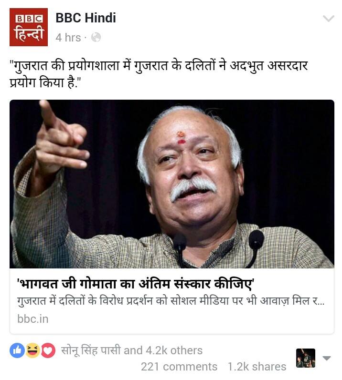Open the 221 comments

click(x=179, y=367)
